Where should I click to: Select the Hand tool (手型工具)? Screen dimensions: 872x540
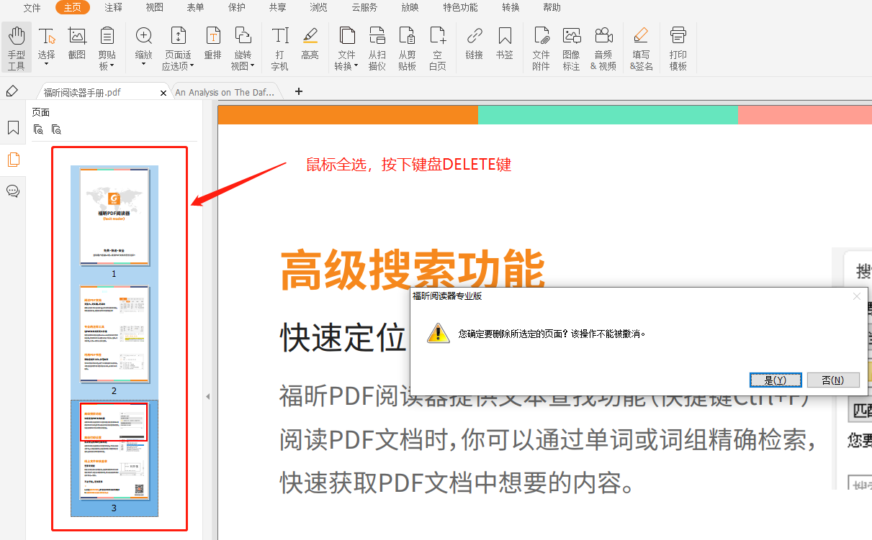click(x=16, y=47)
